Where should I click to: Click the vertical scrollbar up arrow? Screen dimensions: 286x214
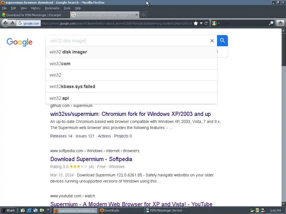pyautogui.click(x=284, y=31)
